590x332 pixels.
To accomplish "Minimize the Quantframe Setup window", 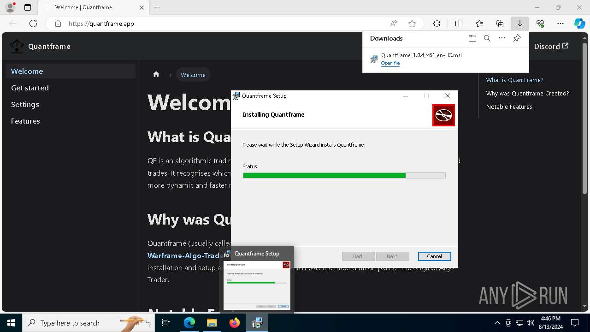I will click(406, 96).
